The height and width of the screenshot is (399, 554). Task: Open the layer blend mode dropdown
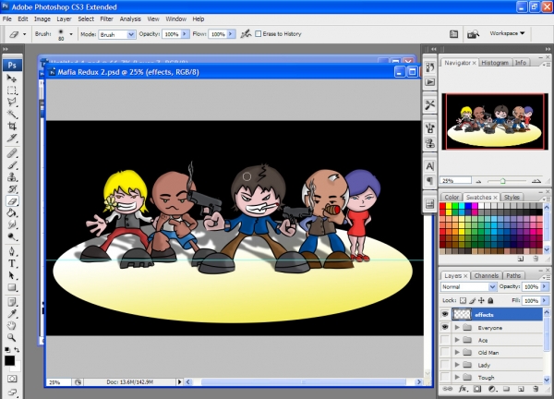click(492, 286)
